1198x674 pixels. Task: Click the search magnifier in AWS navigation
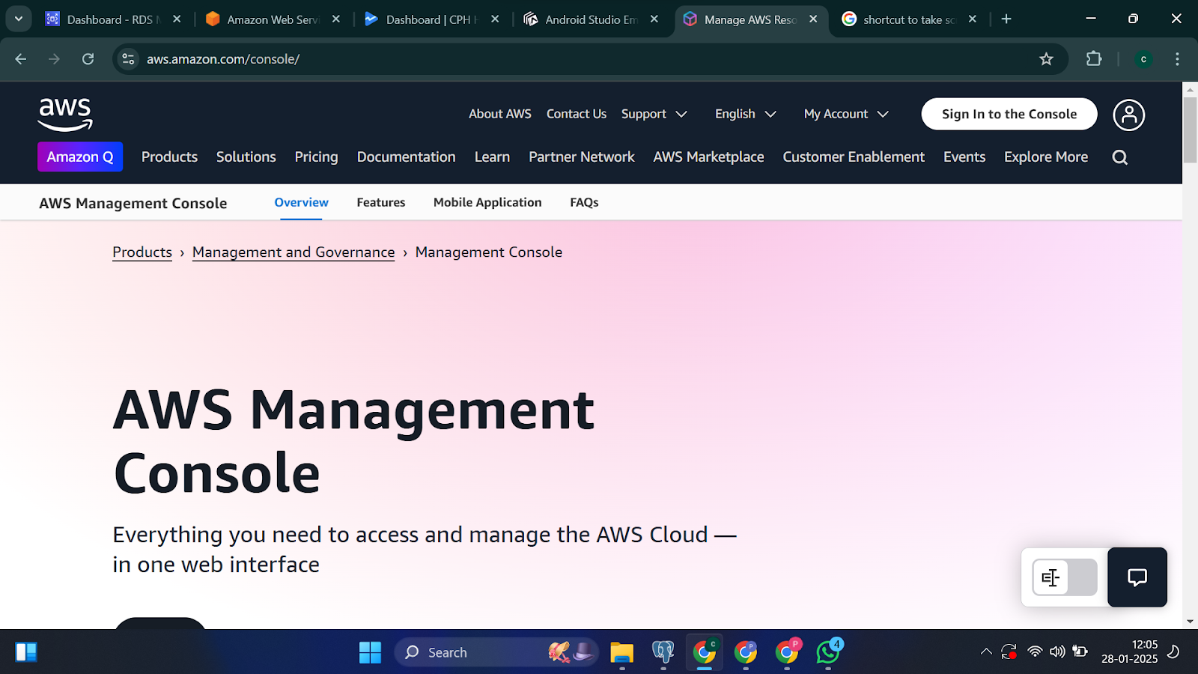(1119, 157)
